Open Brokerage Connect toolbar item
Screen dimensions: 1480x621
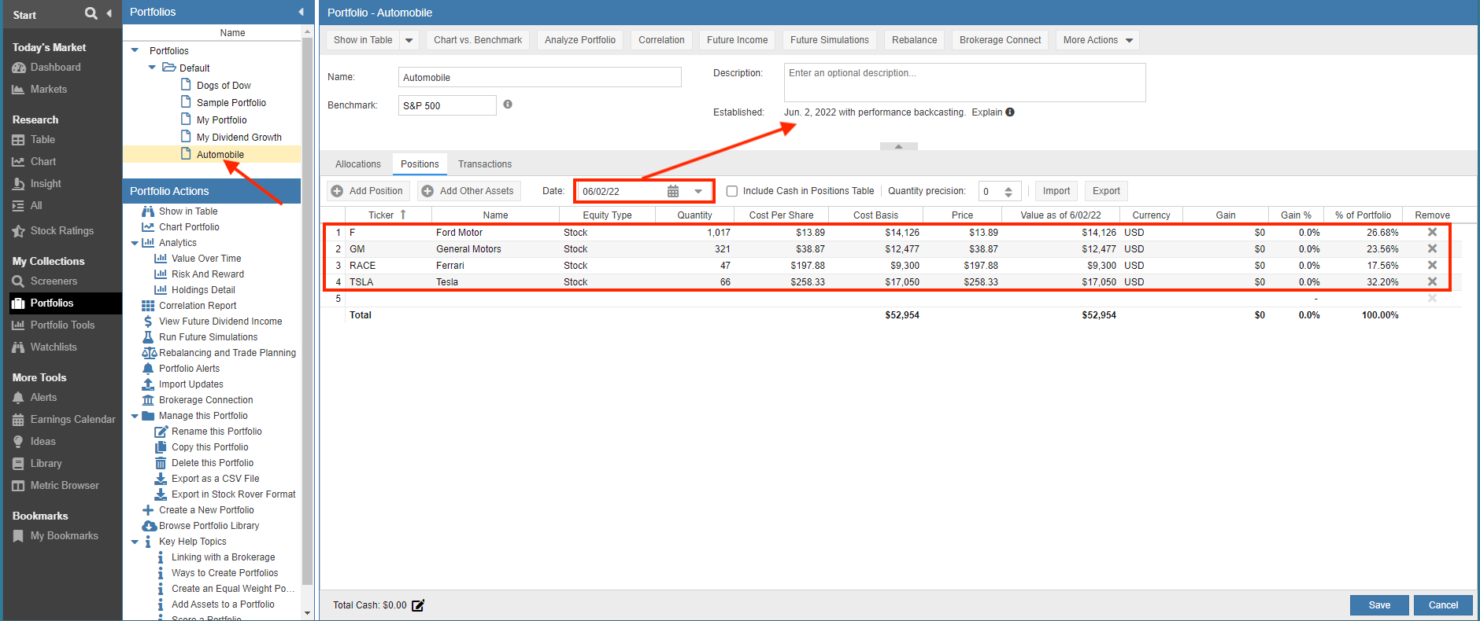[x=1000, y=40]
